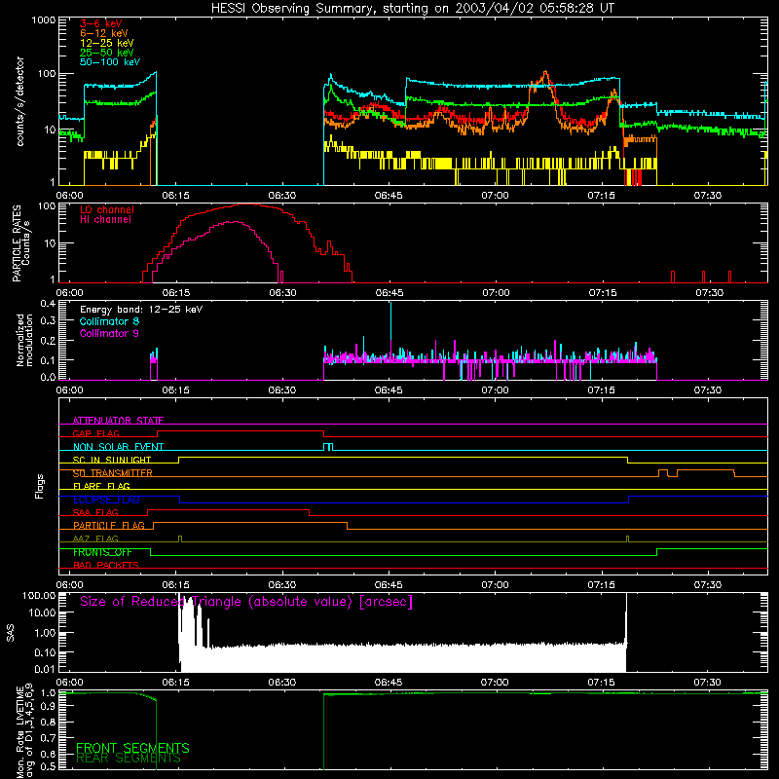Select the orange 6-12 keV legend label
Image resolution: width=779 pixels, height=779 pixels.
point(104,33)
